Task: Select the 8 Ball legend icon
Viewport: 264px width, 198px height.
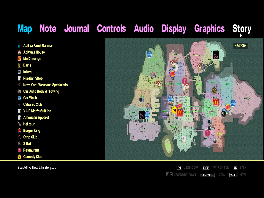Action: [19, 144]
